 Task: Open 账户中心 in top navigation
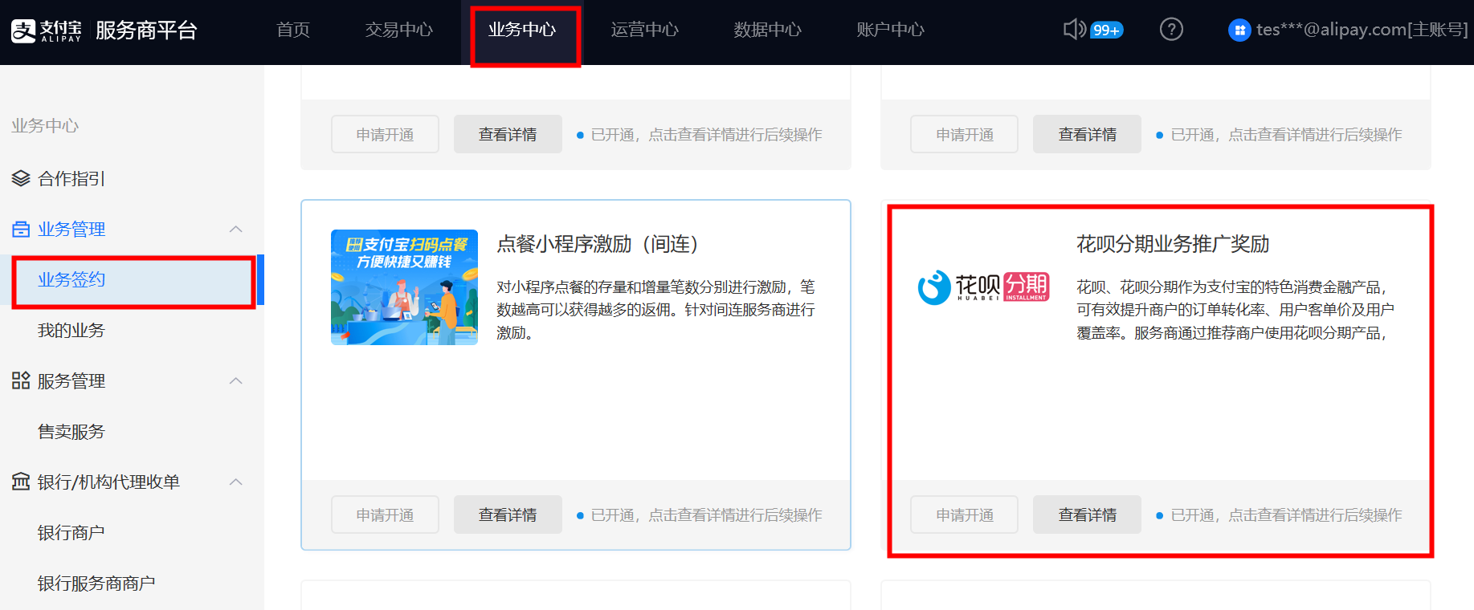[x=891, y=30]
